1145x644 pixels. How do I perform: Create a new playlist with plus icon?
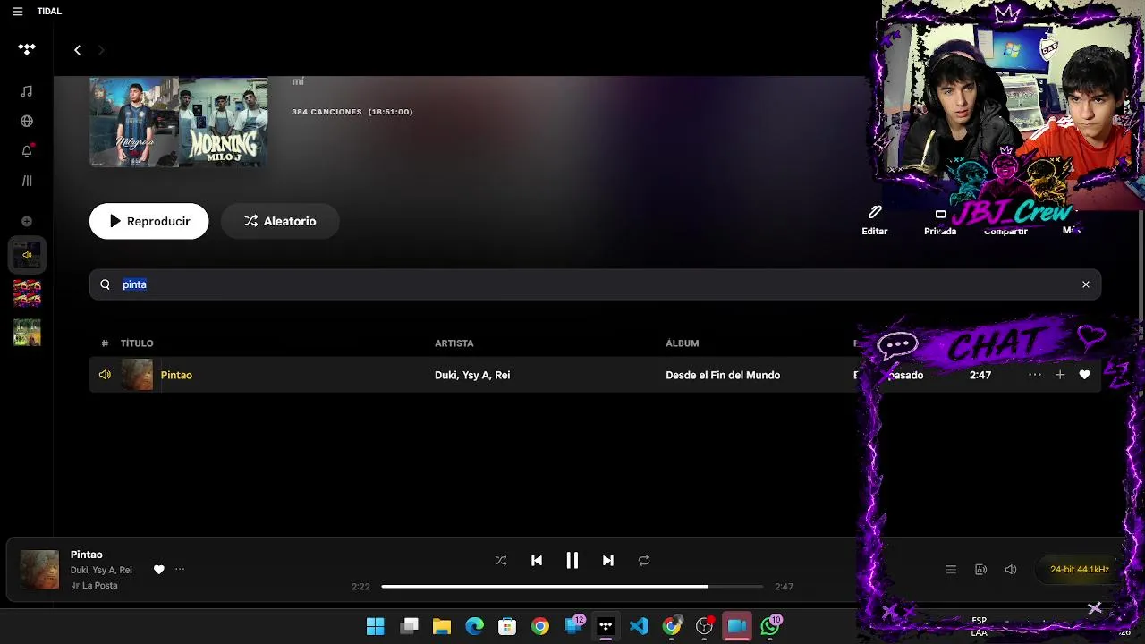27,221
